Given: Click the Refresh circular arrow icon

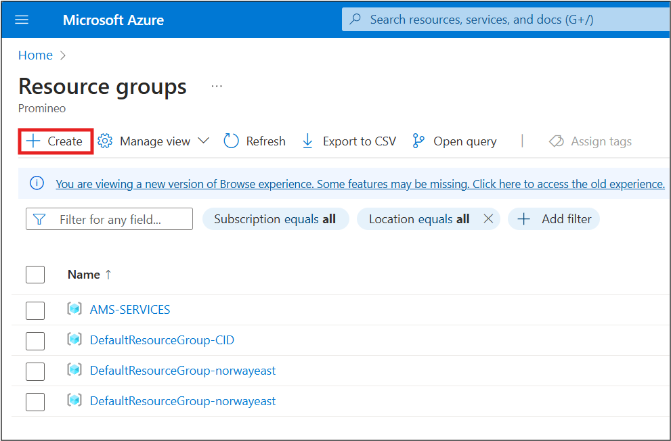Looking at the screenshot, I should (231, 141).
